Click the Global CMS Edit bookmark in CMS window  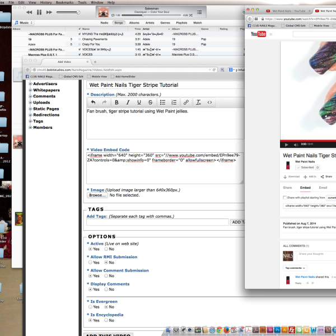coord(71,77)
